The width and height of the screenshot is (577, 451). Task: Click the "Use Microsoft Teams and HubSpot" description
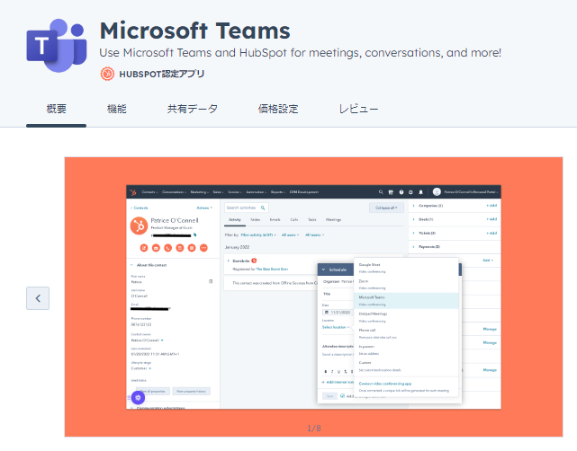pos(301,52)
